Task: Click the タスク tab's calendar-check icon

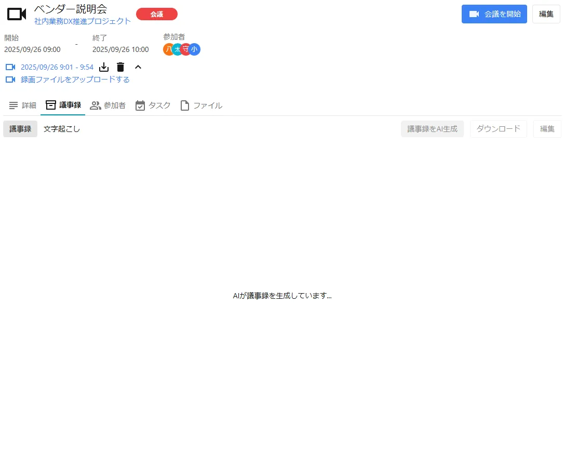Action: [140, 105]
